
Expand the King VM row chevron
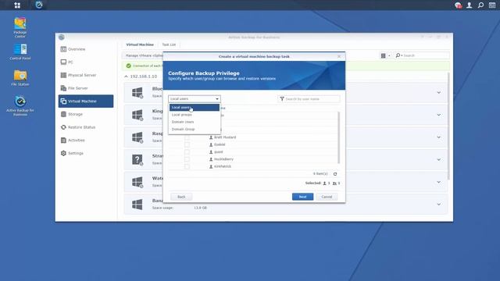[x=439, y=115]
